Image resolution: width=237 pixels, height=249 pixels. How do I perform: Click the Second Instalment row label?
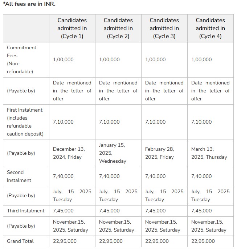pos(19,176)
